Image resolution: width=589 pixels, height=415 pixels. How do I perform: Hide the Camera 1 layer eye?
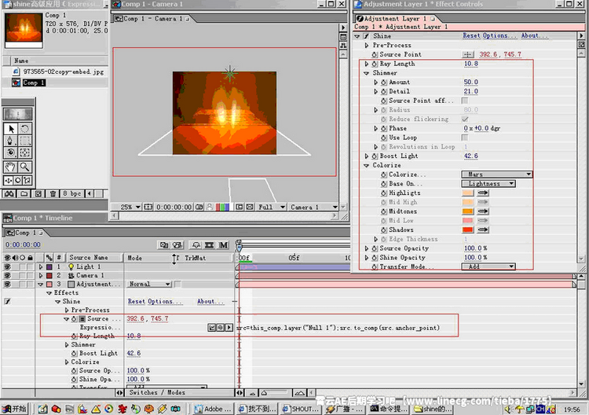coord(7,275)
